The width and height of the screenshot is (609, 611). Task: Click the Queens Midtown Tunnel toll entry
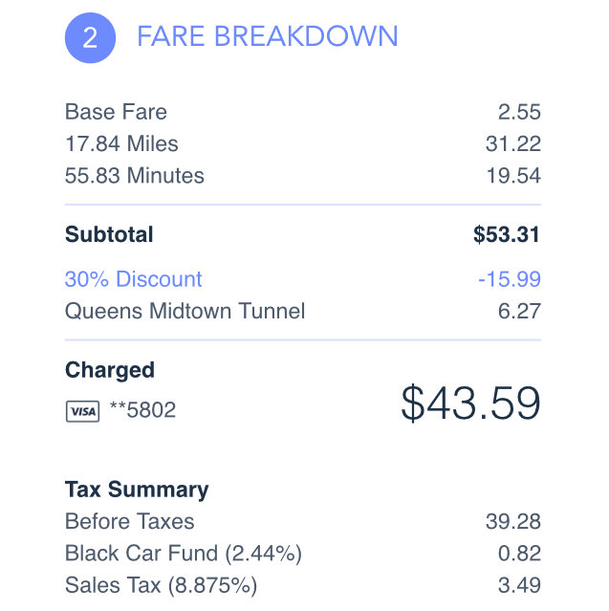point(185,311)
